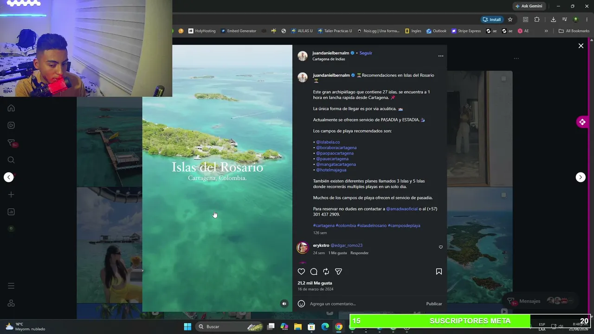This screenshot has height=334, width=594.
Task: Open the Chrome extensions puzzle icon
Action: coord(537,19)
